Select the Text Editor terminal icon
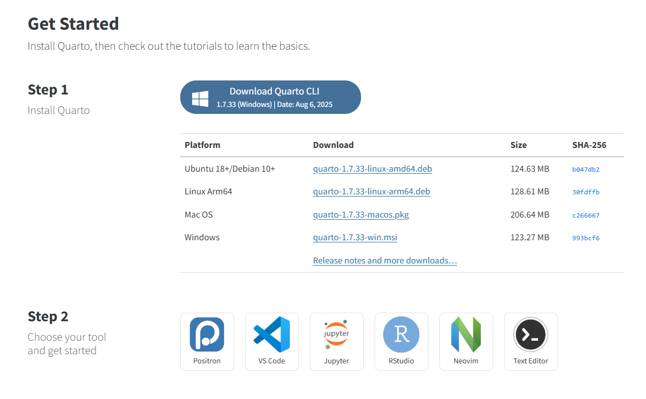The height and width of the screenshot is (399, 646). [531, 334]
